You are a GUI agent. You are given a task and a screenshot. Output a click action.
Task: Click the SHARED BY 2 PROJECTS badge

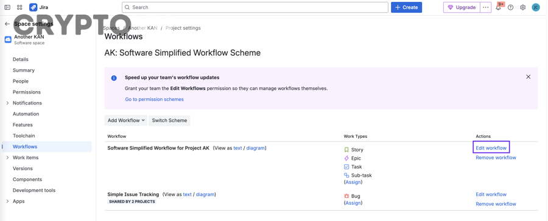click(x=132, y=202)
